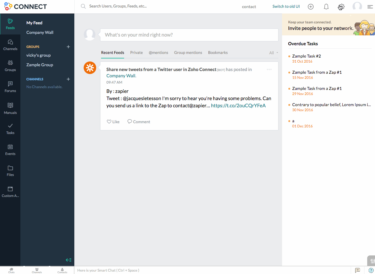Switch to the @mentions tab
Viewport: 375px width, 274px height.
click(x=159, y=53)
